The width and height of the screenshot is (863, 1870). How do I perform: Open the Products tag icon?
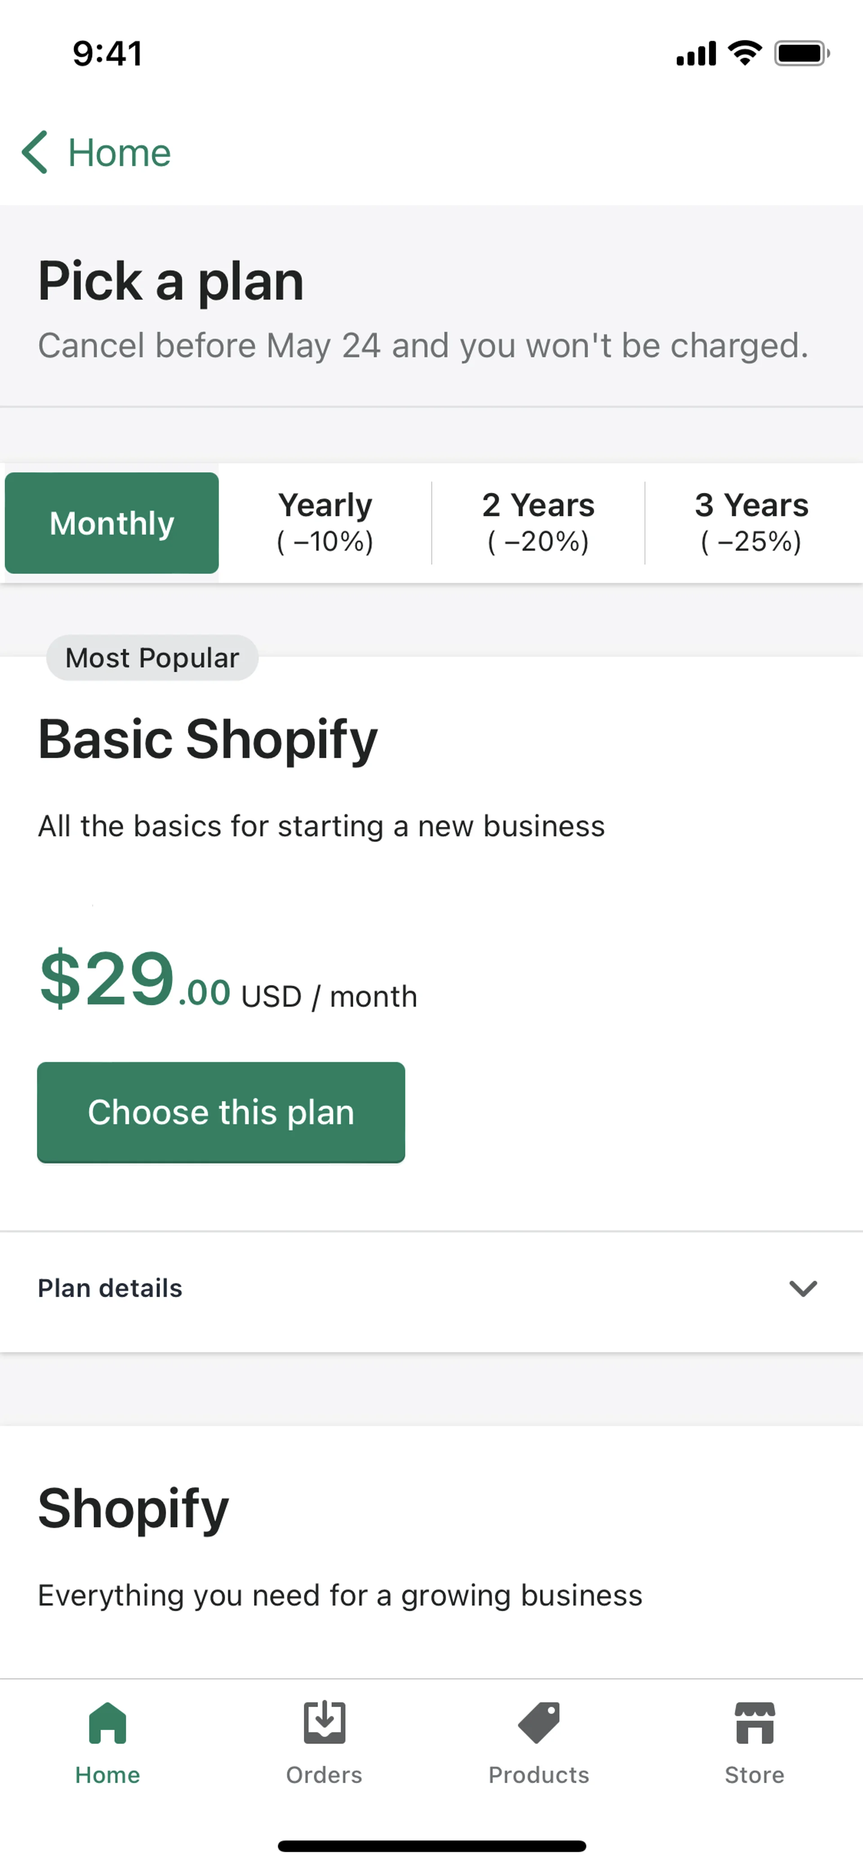[539, 1722]
